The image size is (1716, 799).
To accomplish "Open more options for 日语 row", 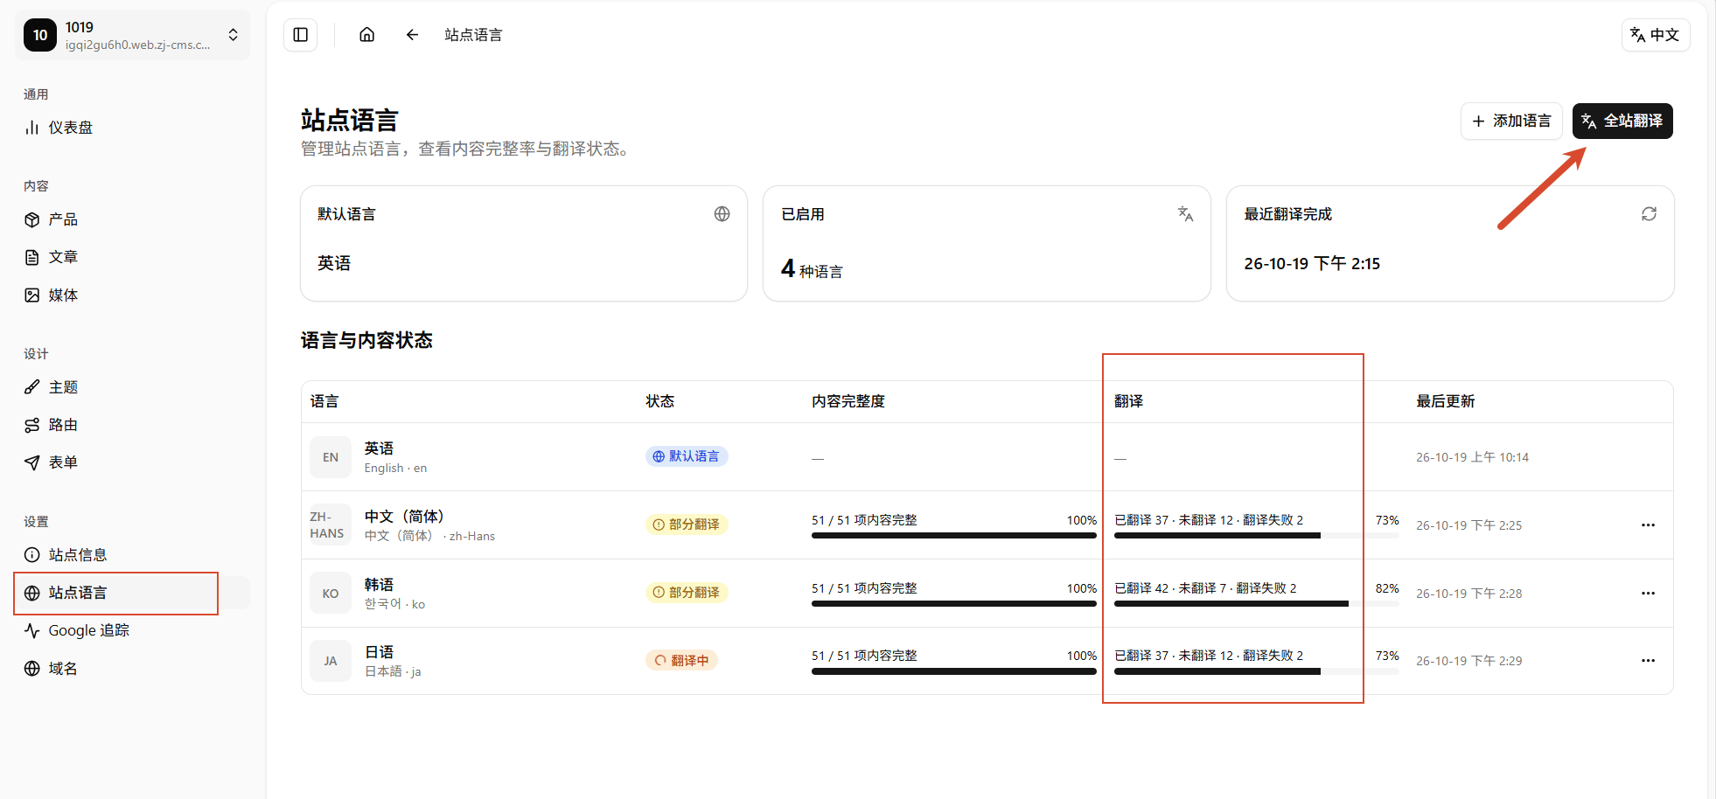I will 1648,661.
